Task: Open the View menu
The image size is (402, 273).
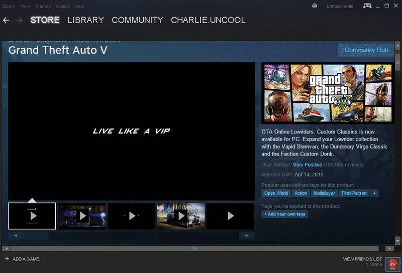Action: pos(25,6)
